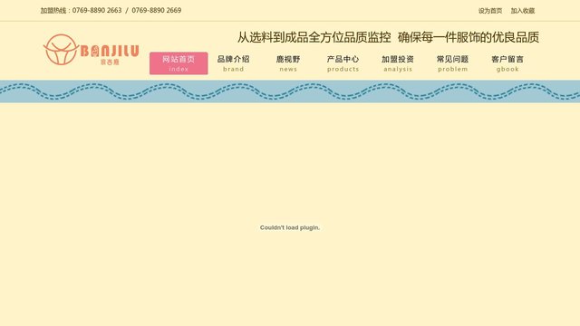Viewport: 580px width, 326px height.
Task: Open 加盟投资 analysis page
Action: (398, 63)
